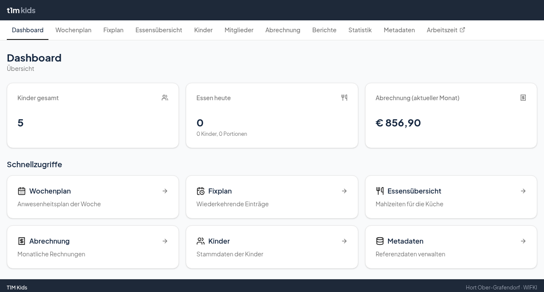The height and width of the screenshot is (292, 544).
Task: Open the Abrechnung navigation tab
Action: 283,30
